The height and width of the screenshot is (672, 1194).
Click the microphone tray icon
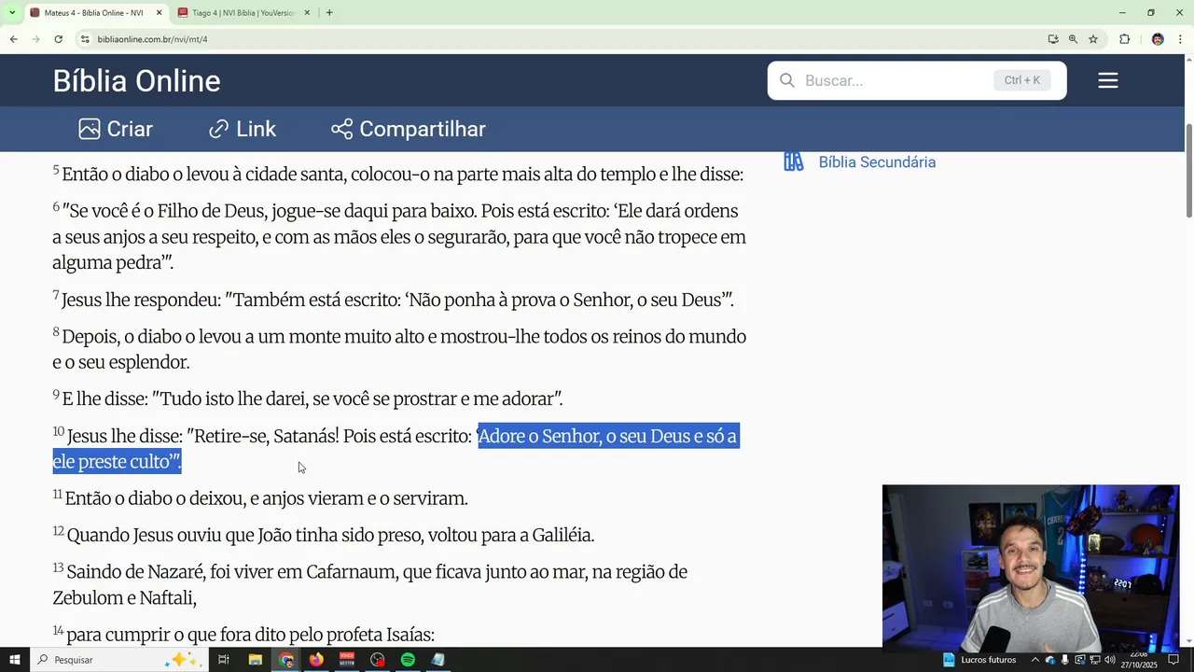pyautogui.click(x=1064, y=660)
